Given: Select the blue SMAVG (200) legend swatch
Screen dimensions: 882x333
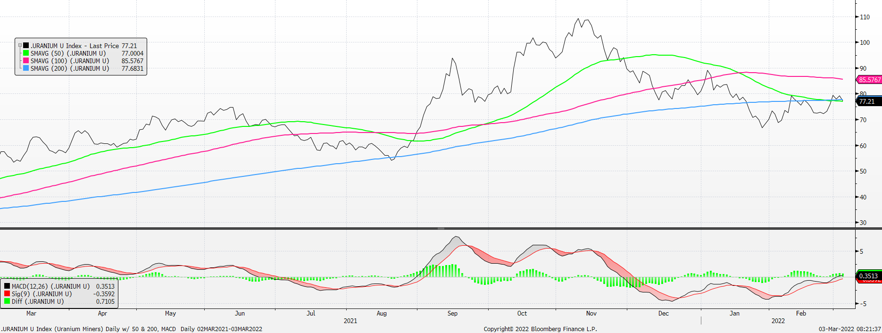Looking at the screenshot, I should pyautogui.click(x=26, y=68).
